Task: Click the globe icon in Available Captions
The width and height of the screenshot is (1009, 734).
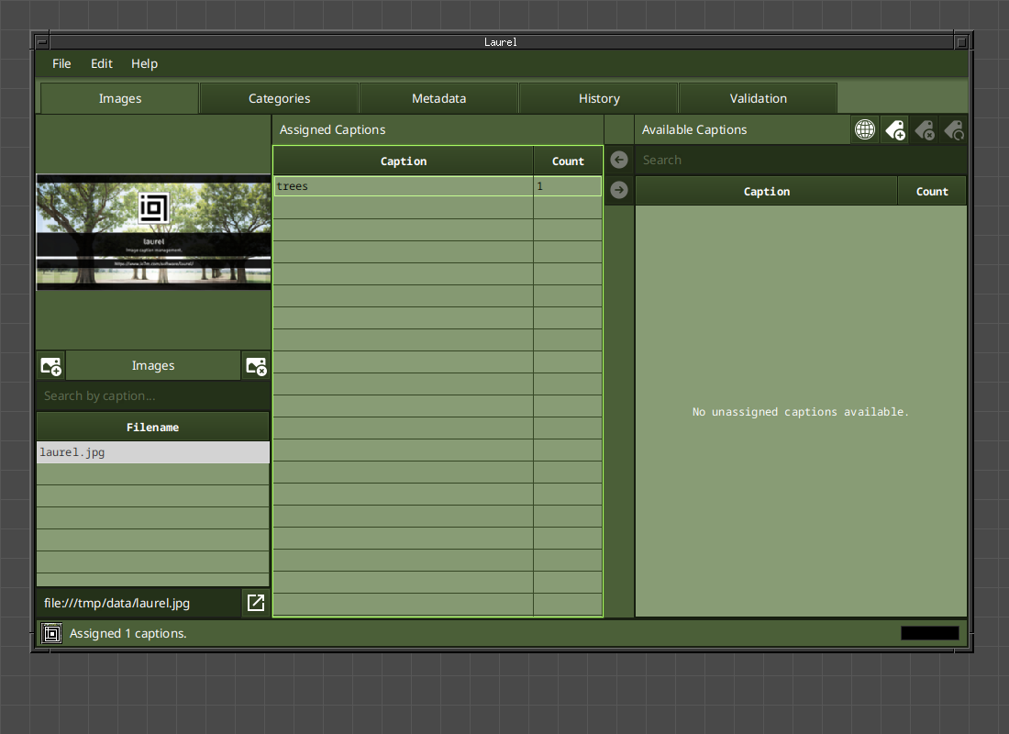Action: (865, 130)
